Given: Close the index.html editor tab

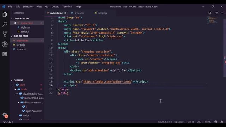Looking at the screenshot, I should click(x=65, y=13).
